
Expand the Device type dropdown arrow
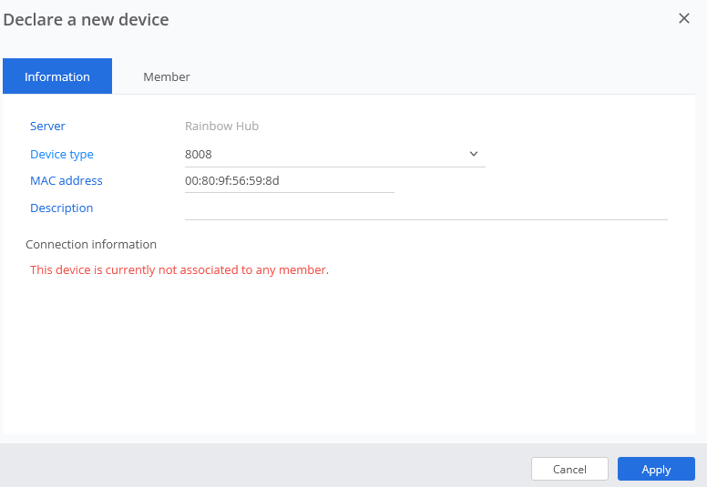coord(474,154)
